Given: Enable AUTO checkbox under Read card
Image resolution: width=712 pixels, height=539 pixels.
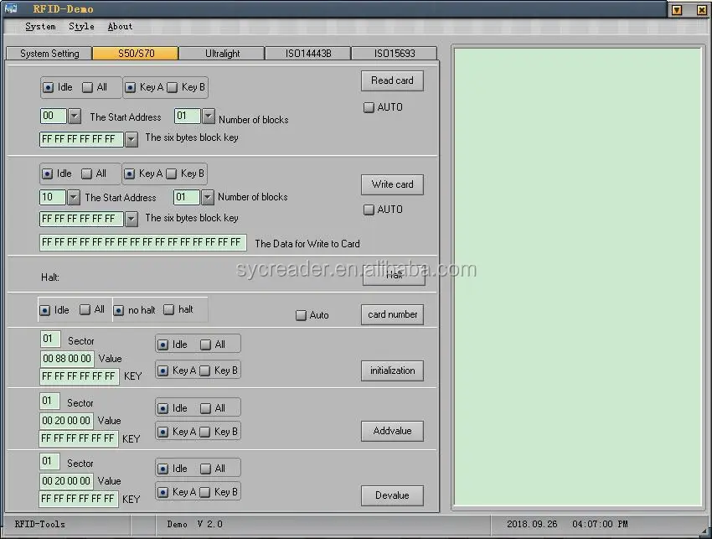Looking at the screenshot, I should click(x=369, y=107).
